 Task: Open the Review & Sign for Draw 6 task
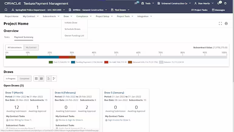pos(71,120)
